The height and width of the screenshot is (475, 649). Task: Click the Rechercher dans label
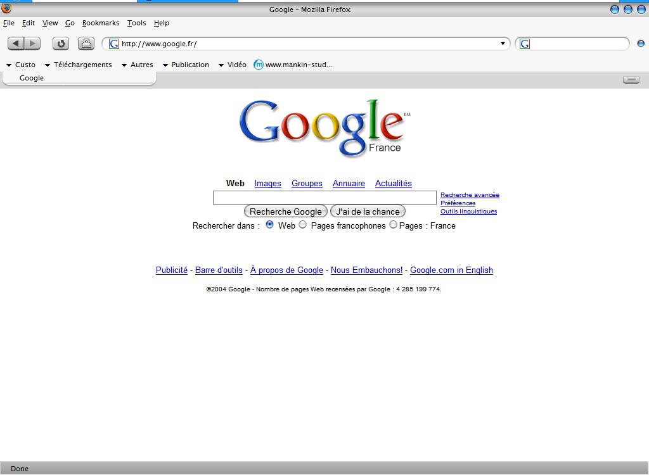[226, 226]
